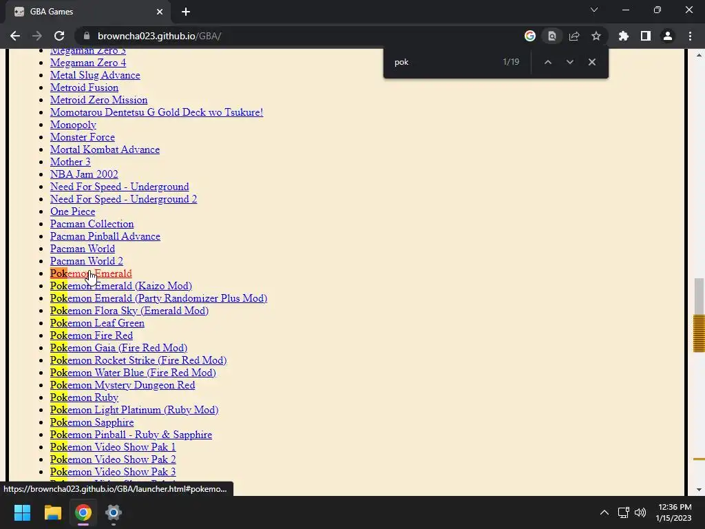
Task: Open Pokemon Water Blue (Fire Red Mod)
Action: point(133,373)
